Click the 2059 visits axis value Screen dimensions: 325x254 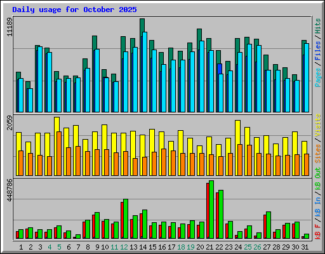pyautogui.click(x=10, y=123)
